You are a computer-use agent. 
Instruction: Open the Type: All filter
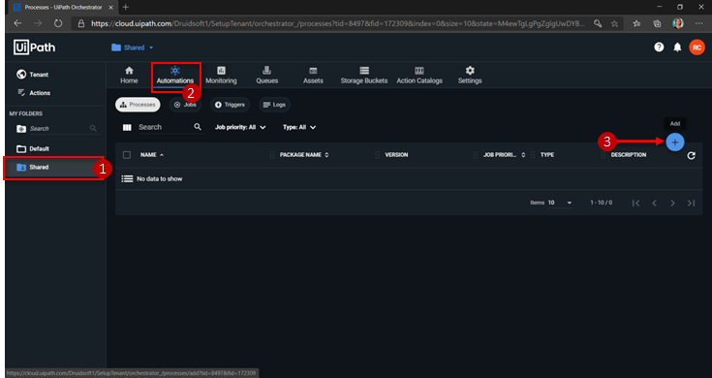point(298,127)
